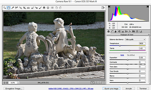
Task: Toggle before/after preview Y icon
Action: pos(92,82)
